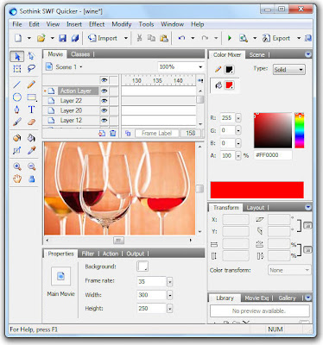Click the Main Movie button
The image size is (323, 345).
coord(60,276)
